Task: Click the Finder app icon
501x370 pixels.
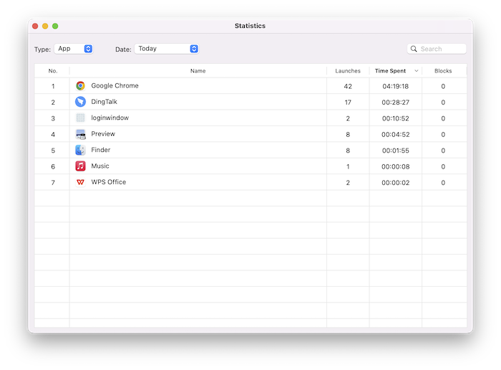Action: [x=80, y=150]
